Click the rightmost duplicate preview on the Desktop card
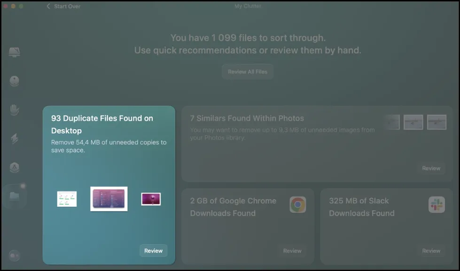This screenshot has height=271, width=460. tap(151, 198)
